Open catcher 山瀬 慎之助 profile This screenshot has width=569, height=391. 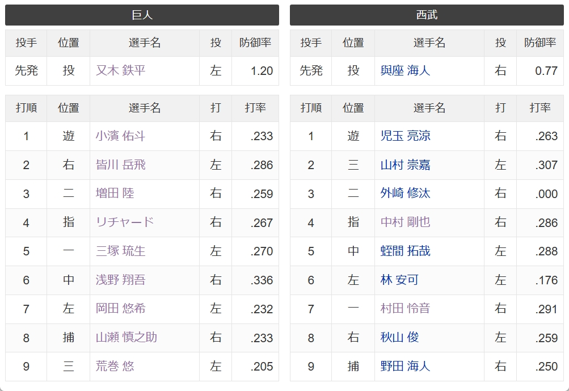pyautogui.click(x=127, y=338)
